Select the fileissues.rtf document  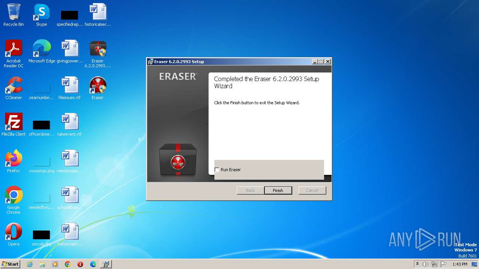pos(70,88)
